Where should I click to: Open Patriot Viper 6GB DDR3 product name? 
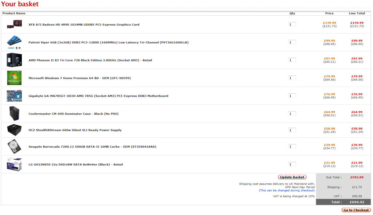click(109, 42)
